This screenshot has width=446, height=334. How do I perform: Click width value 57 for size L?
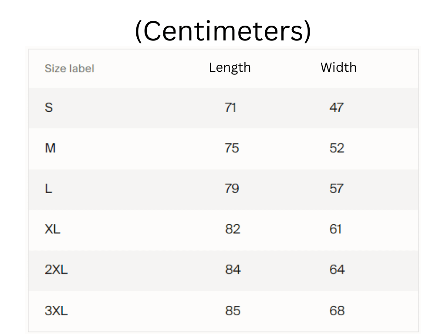[x=336, y=189]
